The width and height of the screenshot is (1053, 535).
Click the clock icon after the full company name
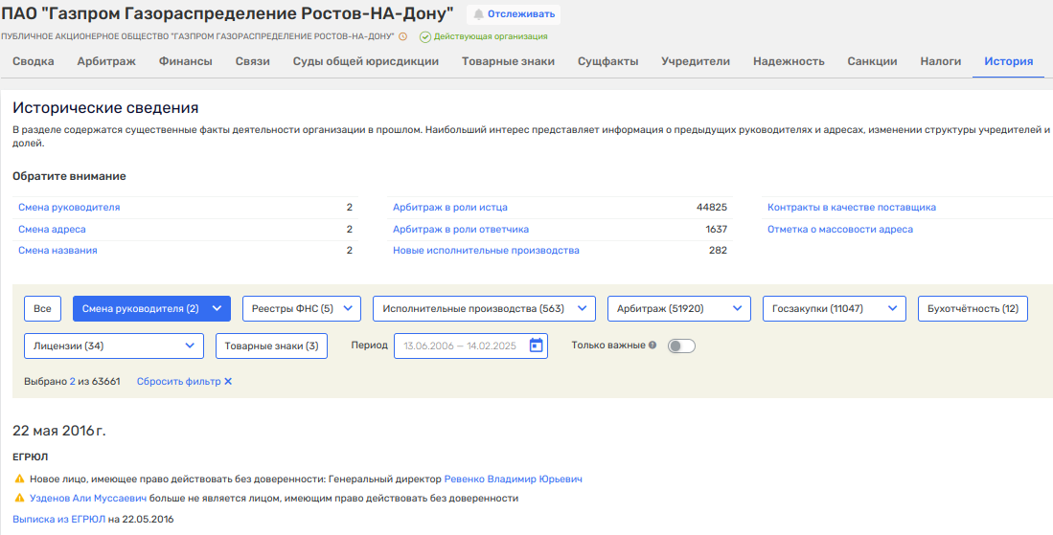pyautogui.click(x=403, y=36)
